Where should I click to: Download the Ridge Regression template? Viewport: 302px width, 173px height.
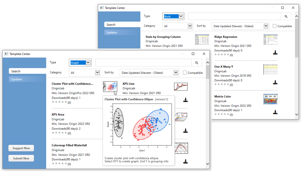(275, 52)
